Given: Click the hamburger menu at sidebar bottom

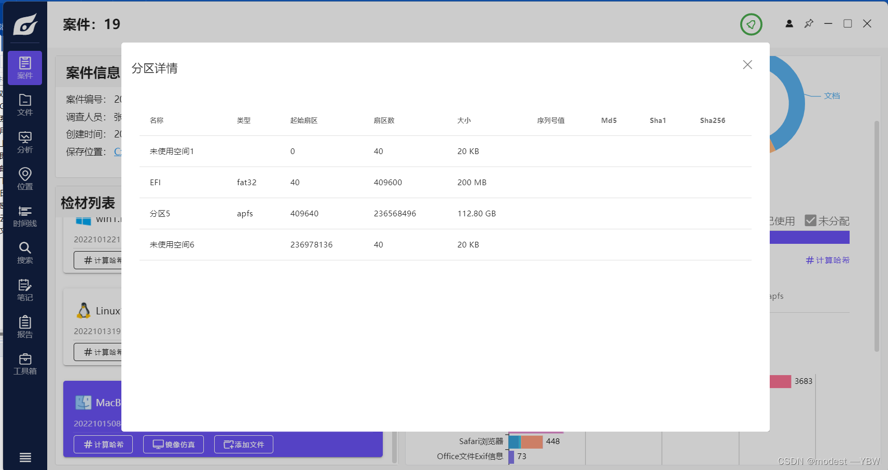Looking at the screenshot, I should pyautogui.click(x=25, y=458).
